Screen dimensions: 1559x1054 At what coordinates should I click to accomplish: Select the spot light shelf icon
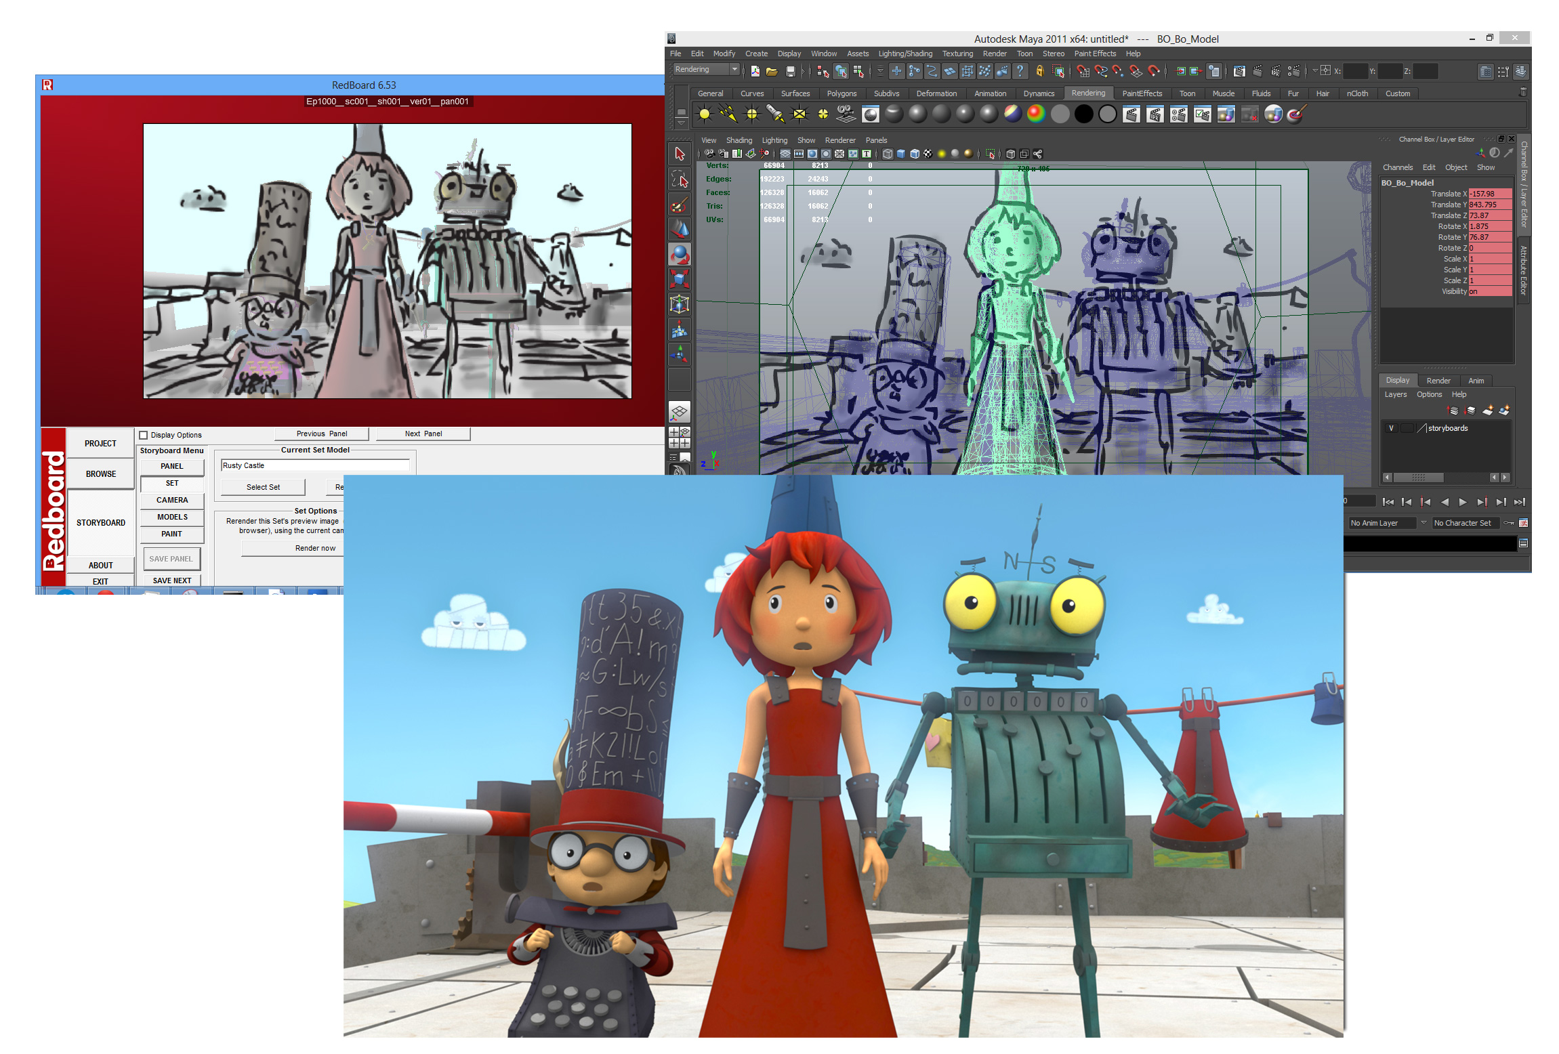775,114
